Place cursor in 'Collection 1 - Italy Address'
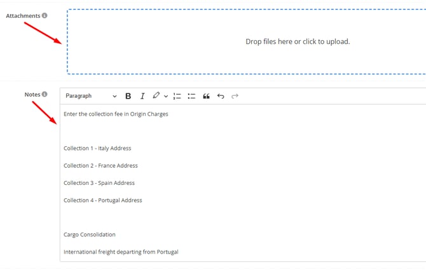The width and height of the screenshot is (426, 272). pyautogui.click(x=97, y=149)
